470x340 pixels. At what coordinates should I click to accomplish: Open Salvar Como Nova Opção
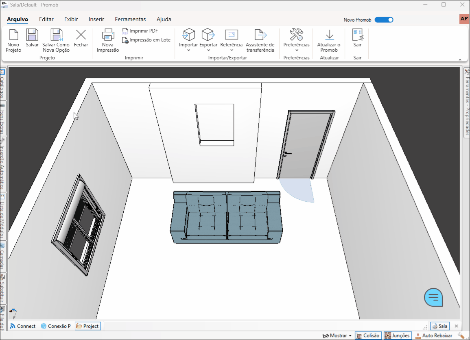pyautogui.click(x=56, y=39)
